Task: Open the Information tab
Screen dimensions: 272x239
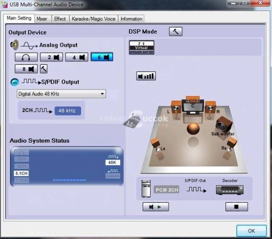Action: tap(131, 19)
